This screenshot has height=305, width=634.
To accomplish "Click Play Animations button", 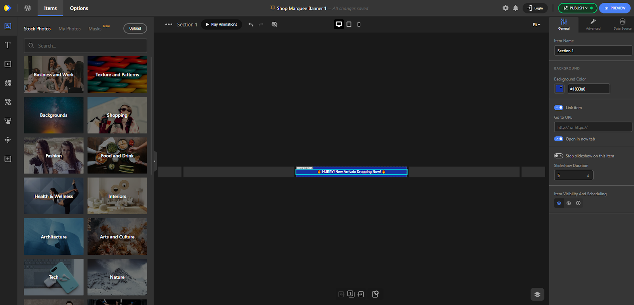I will (222, 25).
